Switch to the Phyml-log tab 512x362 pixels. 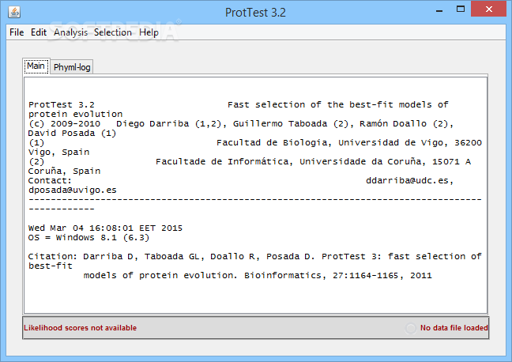[72, 67]
